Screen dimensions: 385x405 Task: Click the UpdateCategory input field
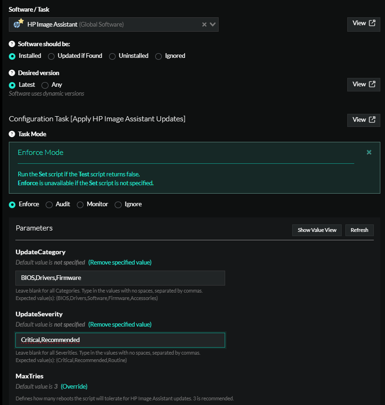120,278
